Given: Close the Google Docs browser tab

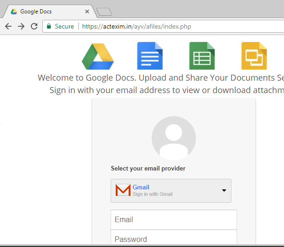Looking at the screenshot, I should tap(87, 12).
